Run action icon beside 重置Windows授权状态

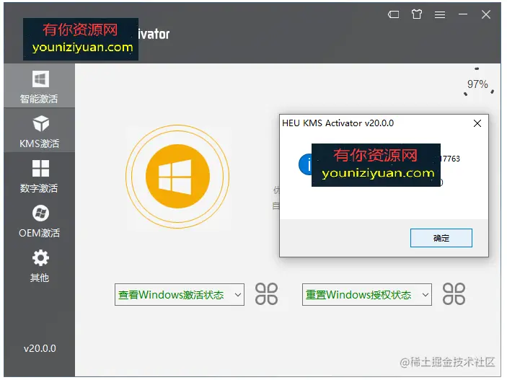coord(454,294)
